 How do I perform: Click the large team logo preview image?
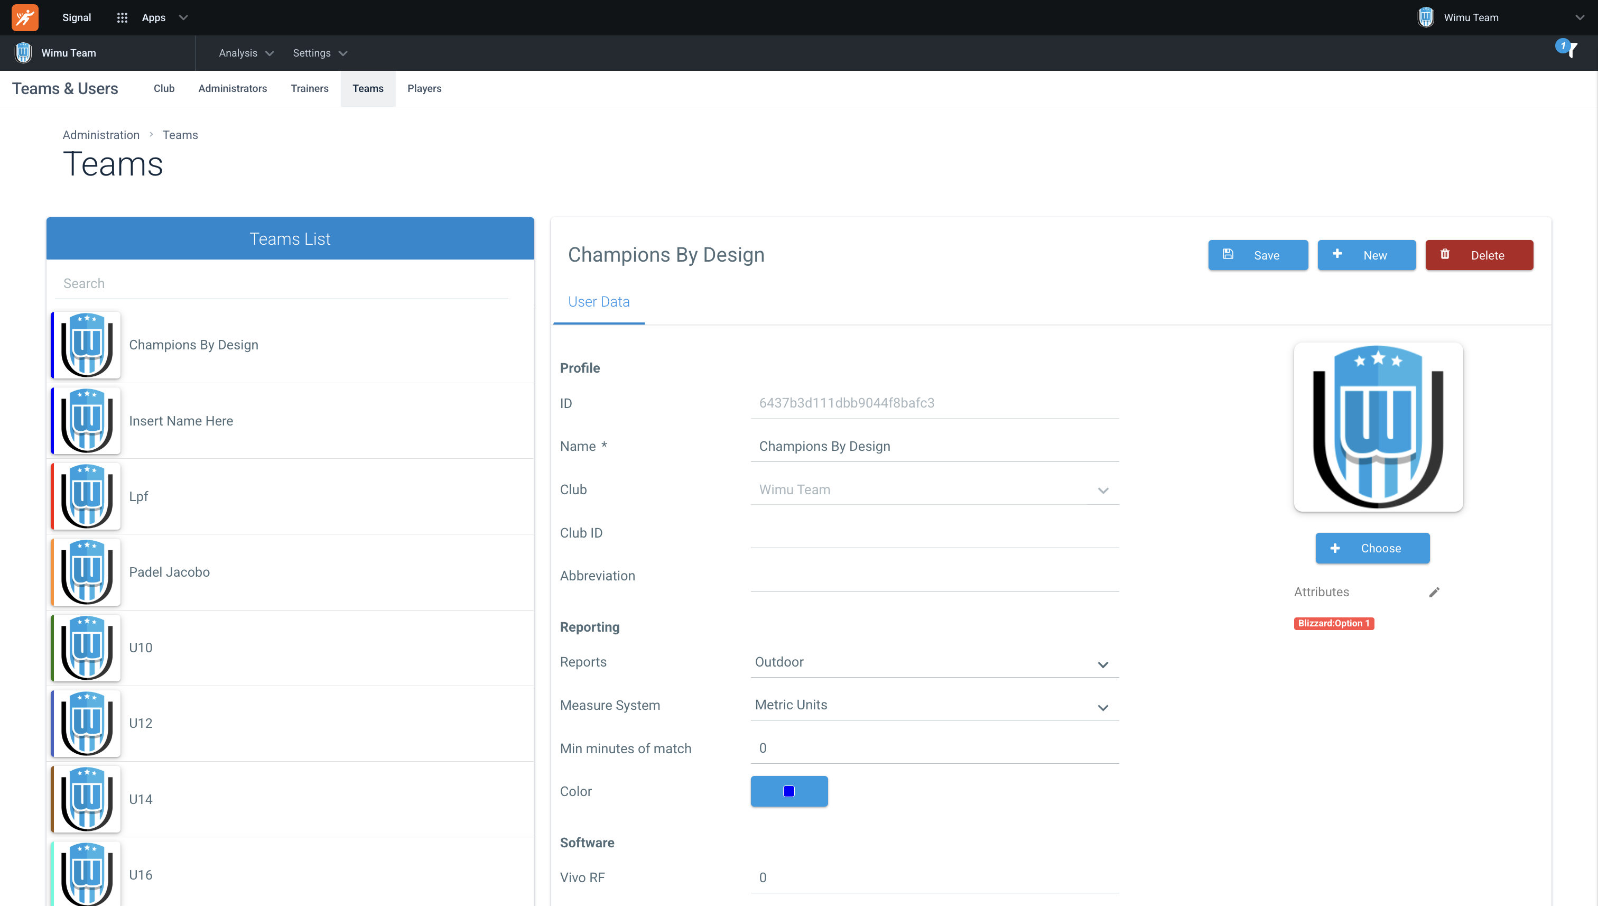tap(1378, 427)
